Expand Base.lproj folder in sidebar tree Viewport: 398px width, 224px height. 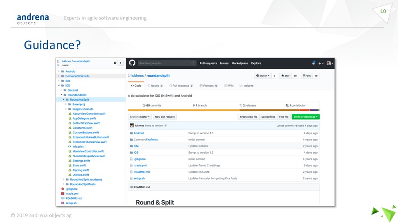coord(66,104)
